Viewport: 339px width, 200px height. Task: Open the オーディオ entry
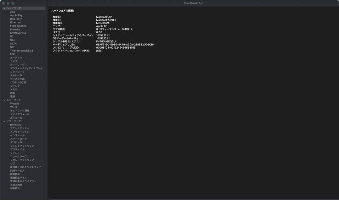click(x=16, y=58)
